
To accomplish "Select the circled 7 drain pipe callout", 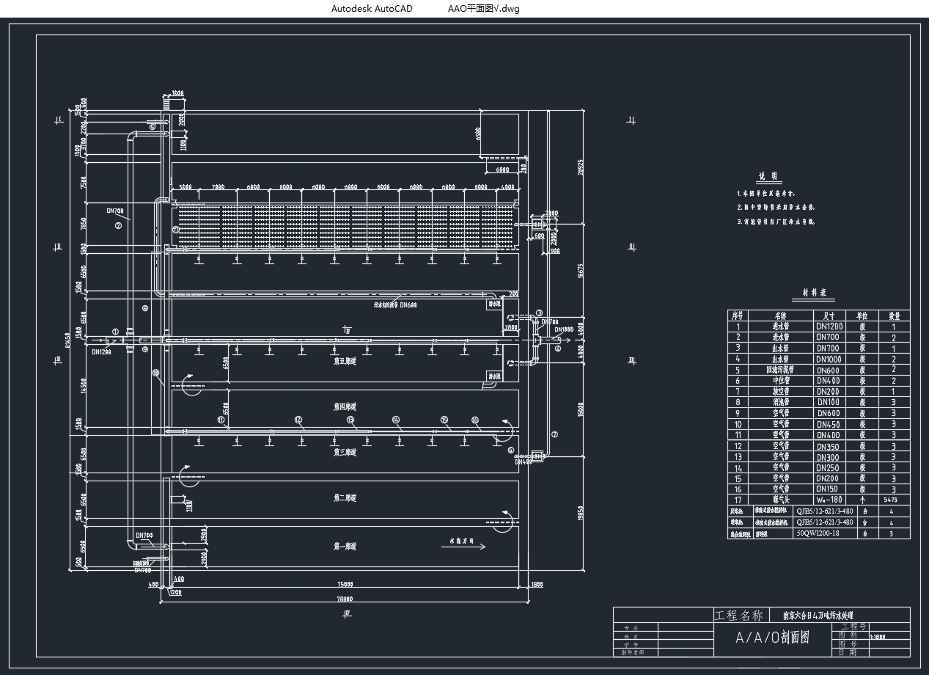I will pos(555,434).
